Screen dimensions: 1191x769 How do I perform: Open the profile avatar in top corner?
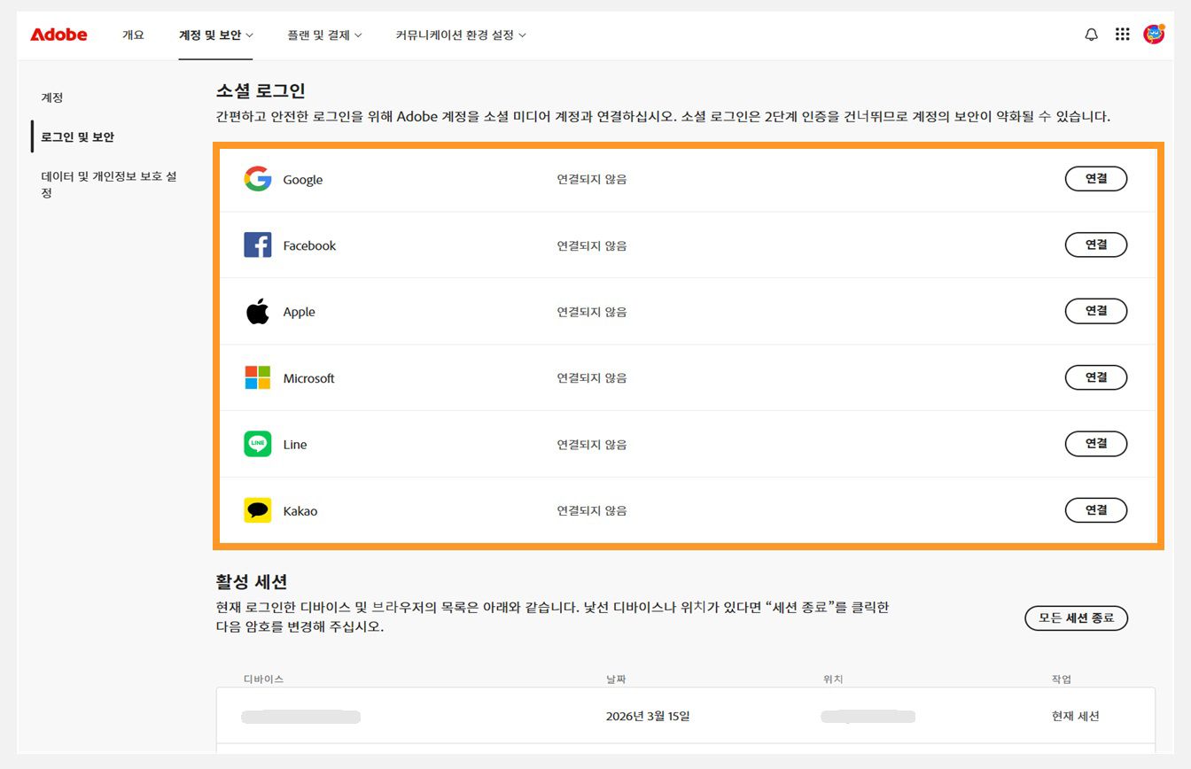(1154, 34)
